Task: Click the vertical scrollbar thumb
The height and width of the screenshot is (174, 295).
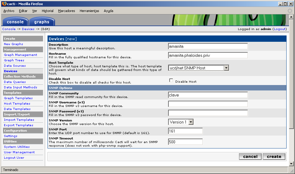Action: (291, 74)
